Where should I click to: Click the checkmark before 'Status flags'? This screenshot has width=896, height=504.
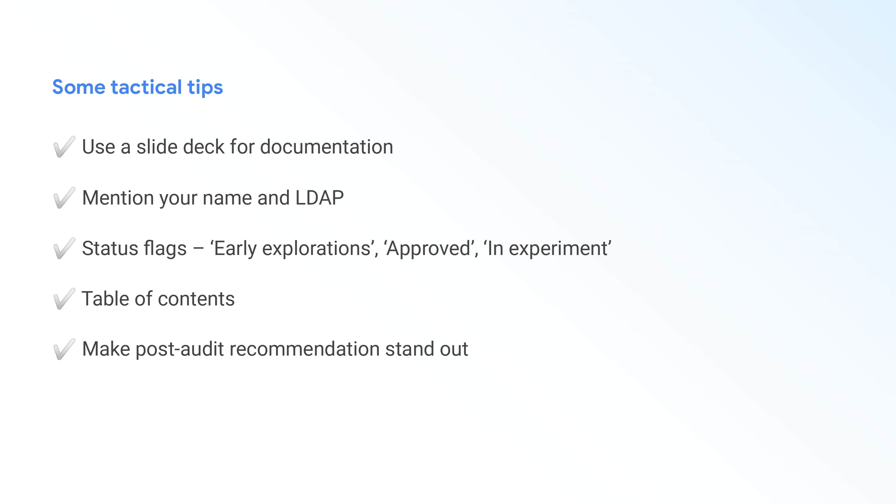(x=64, y=248)
